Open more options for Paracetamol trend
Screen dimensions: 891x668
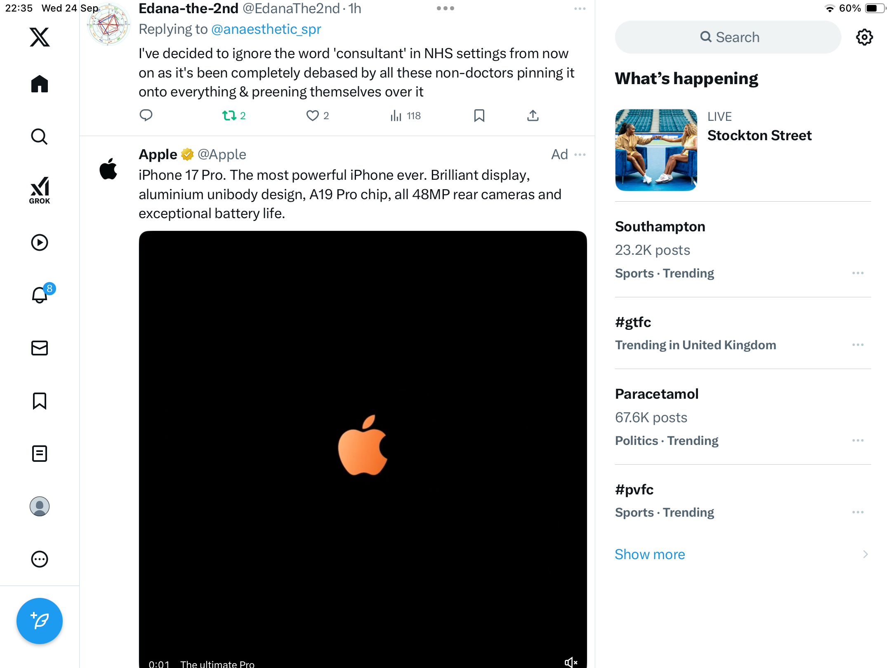858,440
